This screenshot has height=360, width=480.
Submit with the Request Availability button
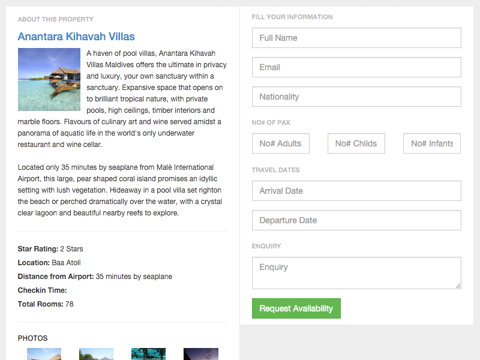[296, 308]
